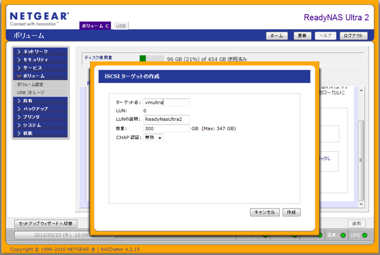This screenshot has width=380, height=255.
Task: Focus the LUNの説明 input field
Action: (166, 119)
